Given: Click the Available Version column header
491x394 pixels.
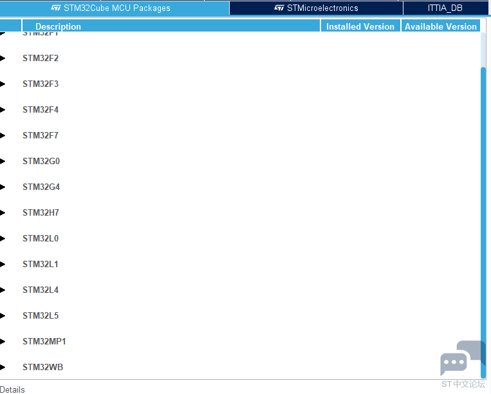Looking at the screenshot, I should 441,26.
